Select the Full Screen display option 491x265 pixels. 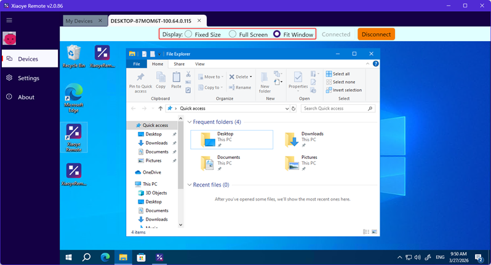pos(233,34)
